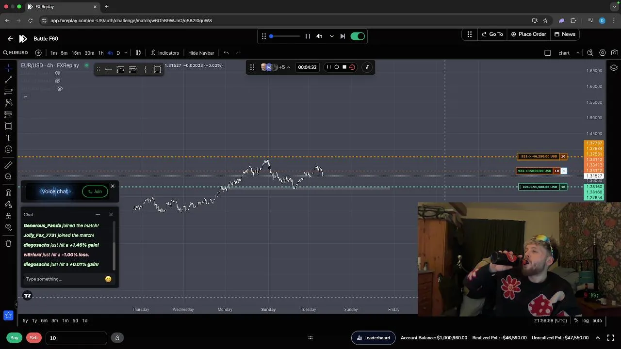This screenshot has height=349, width=621.
Task: Expand the timeframe list chevron
Action: click(126, 53)
